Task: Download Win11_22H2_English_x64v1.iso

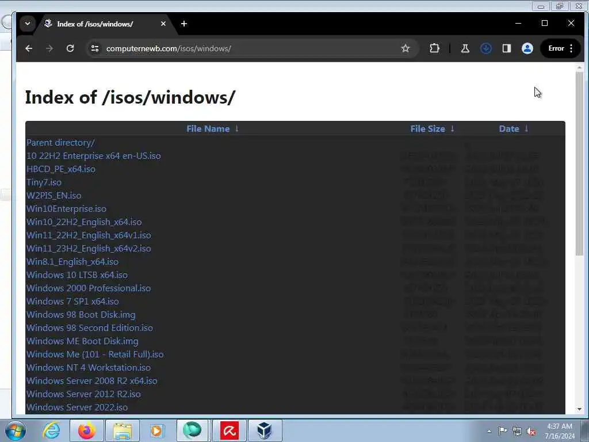Action: point(89,235)
